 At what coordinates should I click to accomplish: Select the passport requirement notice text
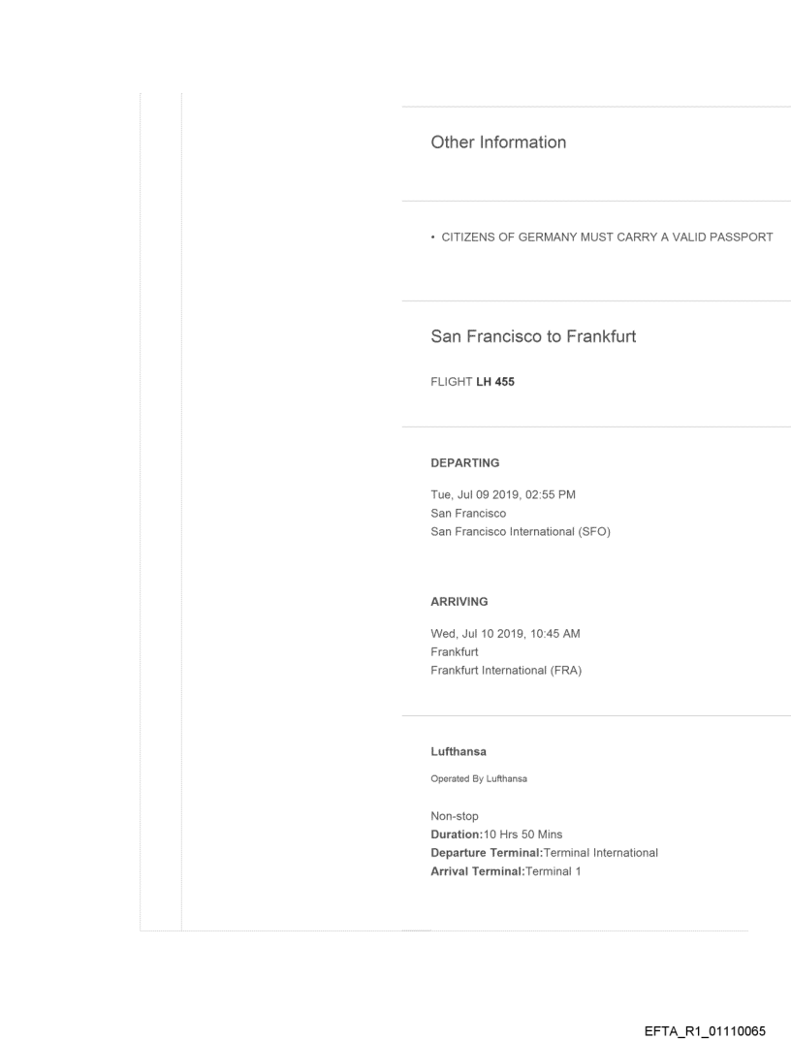(601, 238)
